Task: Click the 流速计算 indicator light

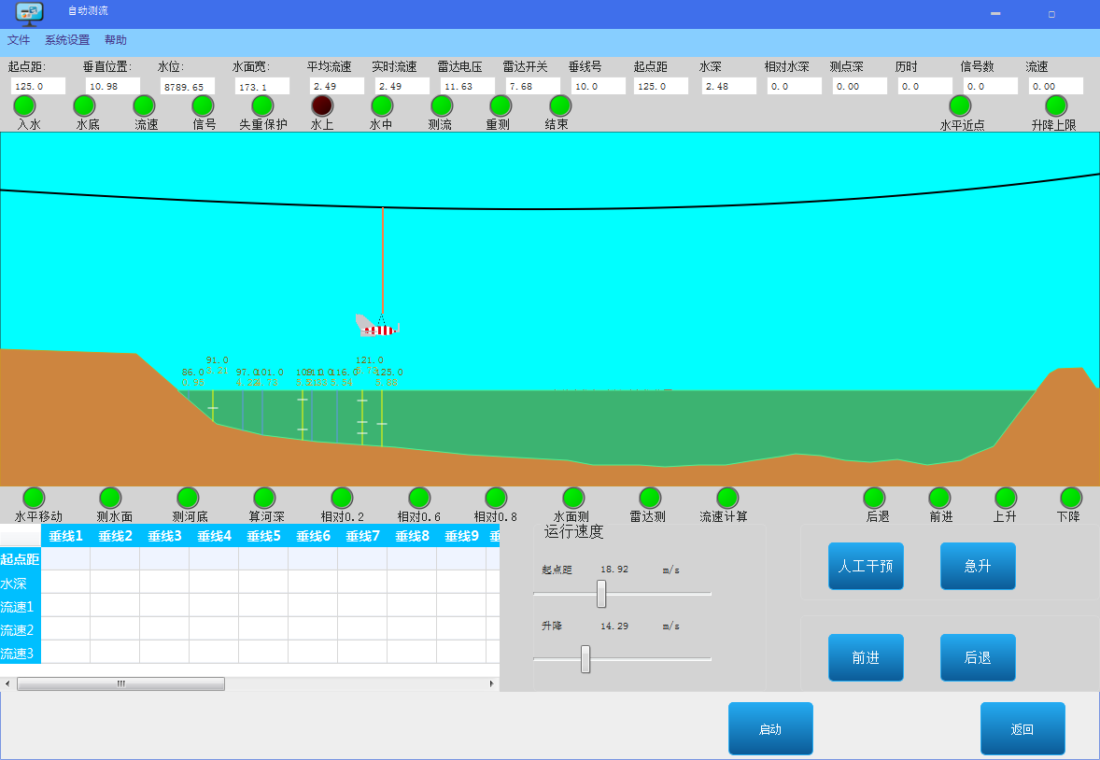Action: coord(727,498)
